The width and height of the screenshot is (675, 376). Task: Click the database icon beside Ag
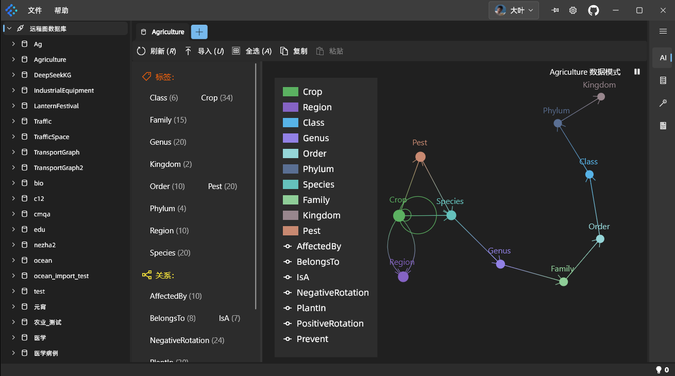[24, 44]
